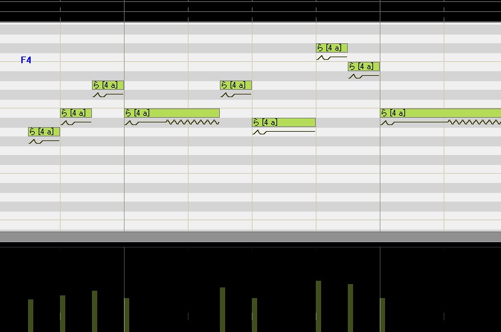Click the tallest velocity bar for the F#4 note
The image size is (501, 332).
click(x=318, y=307)
